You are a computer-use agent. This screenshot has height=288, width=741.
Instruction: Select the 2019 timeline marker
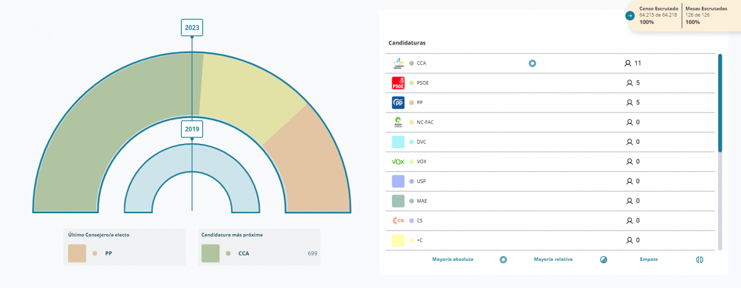192,129
